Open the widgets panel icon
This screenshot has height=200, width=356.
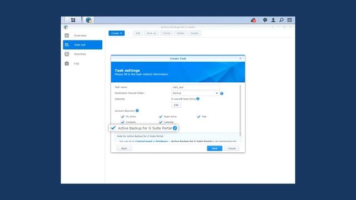(x=289, y=20)
